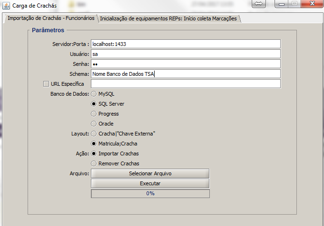324x226 pixels.
Task: Minimize the Carga de Crachás window
Action: pyautogui.click(x=282, y=4)
